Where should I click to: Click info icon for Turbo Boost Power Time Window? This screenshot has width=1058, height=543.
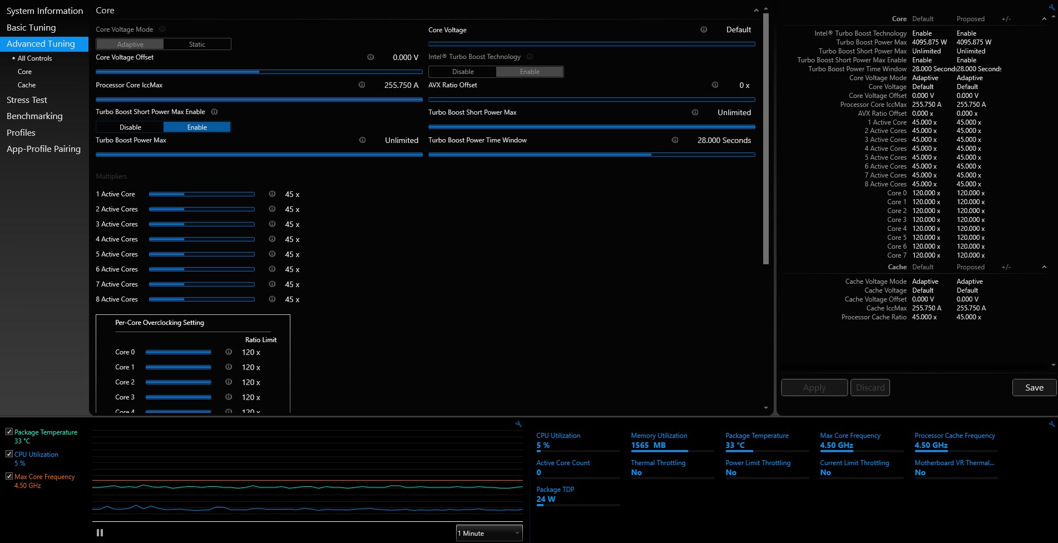tap(675, 140)
